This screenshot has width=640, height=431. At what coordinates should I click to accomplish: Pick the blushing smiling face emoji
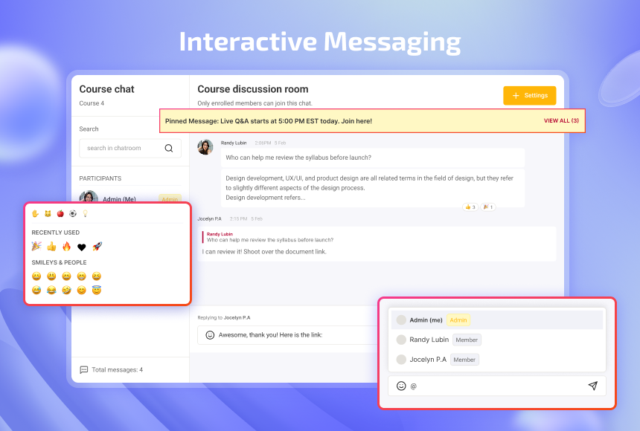tap(82, 290)
